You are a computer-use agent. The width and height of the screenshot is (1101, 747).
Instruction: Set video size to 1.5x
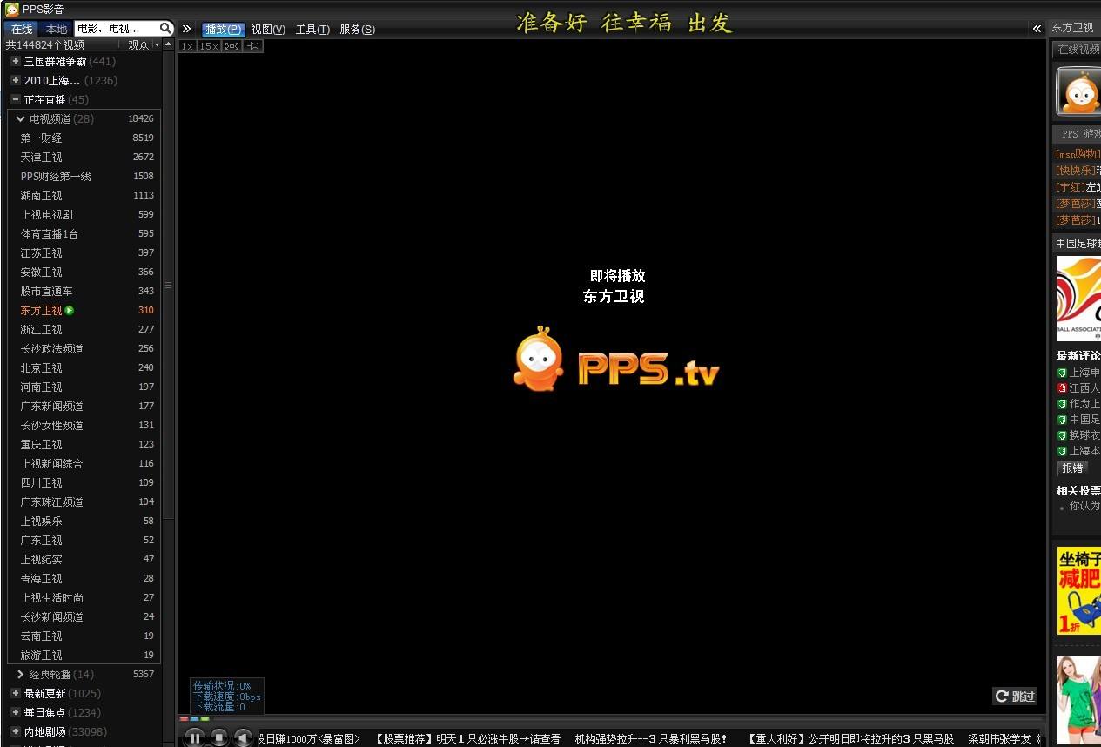[209, 46]
